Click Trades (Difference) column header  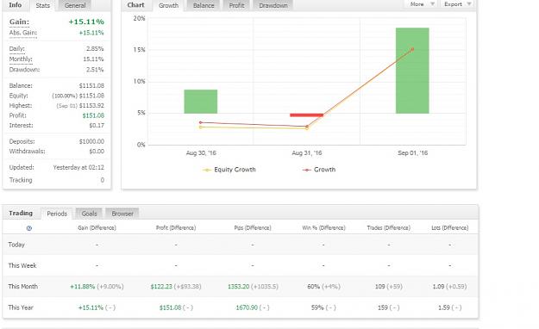click(x=388, y=228)
